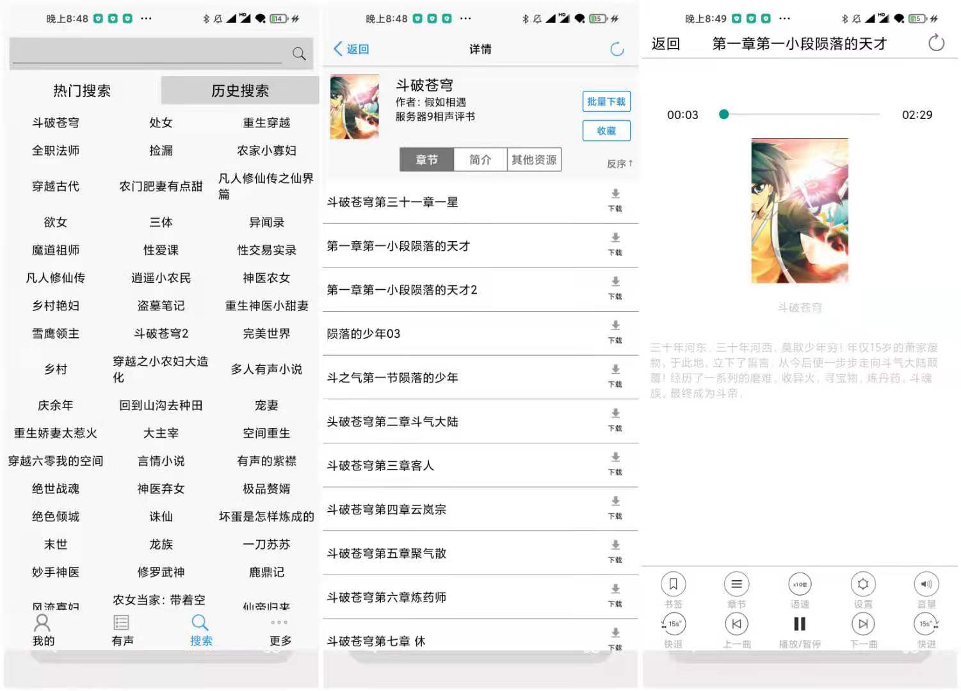The image size is (961, 691).
Task: Open the 设置 settings icon in the player
Action: [862, 584]
